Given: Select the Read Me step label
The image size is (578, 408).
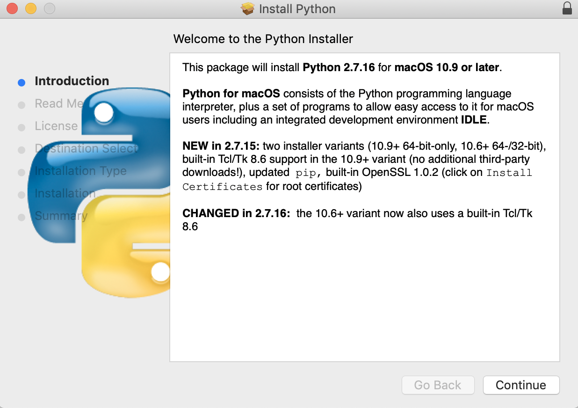Looking at the screenshot, I should click(58, 103).
